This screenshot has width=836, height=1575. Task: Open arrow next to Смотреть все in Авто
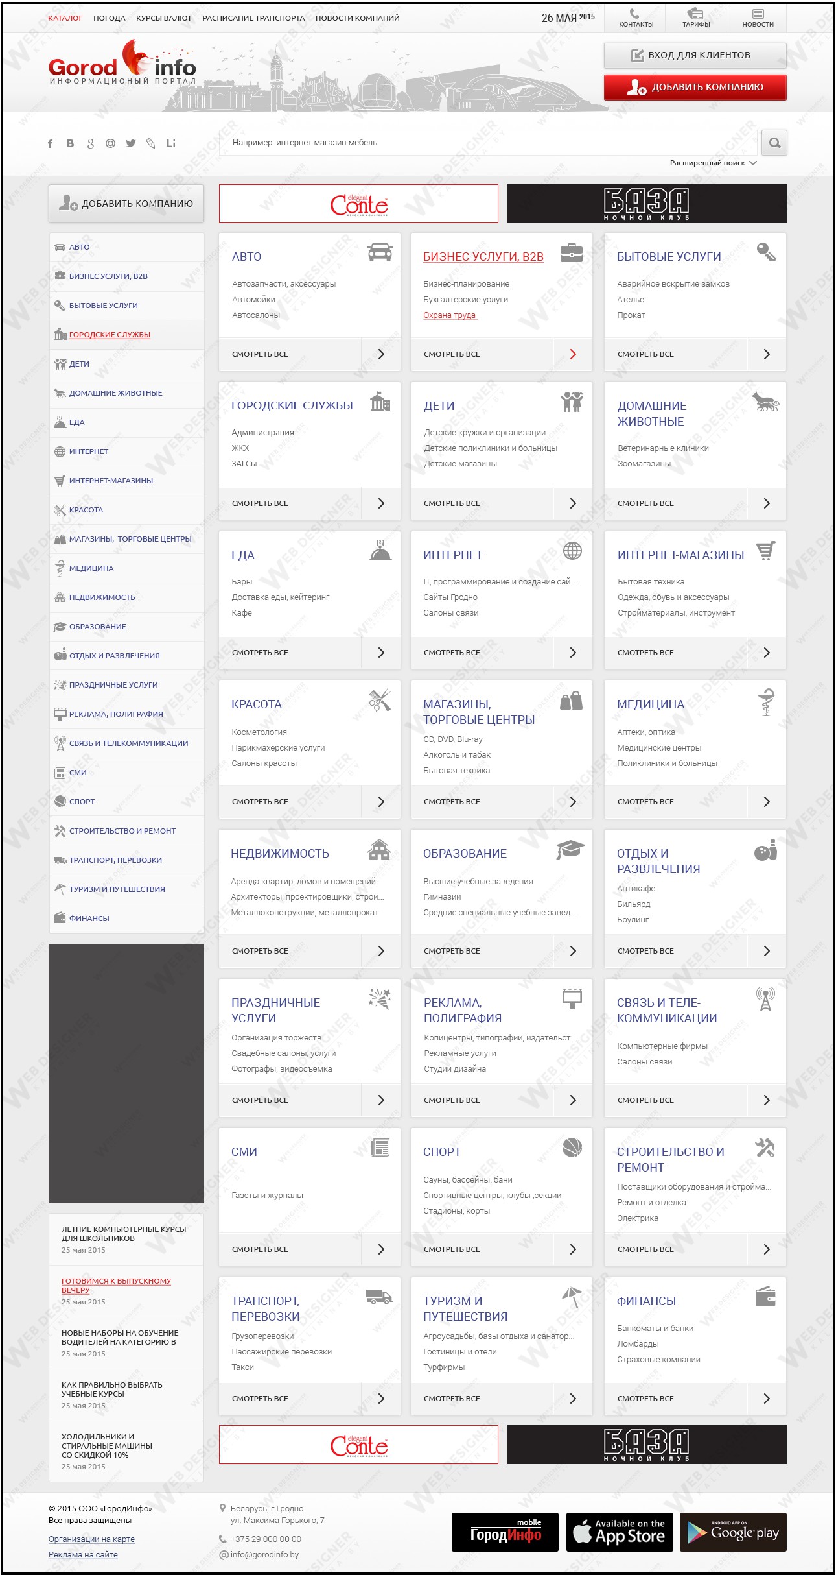[x=381, y=354]
